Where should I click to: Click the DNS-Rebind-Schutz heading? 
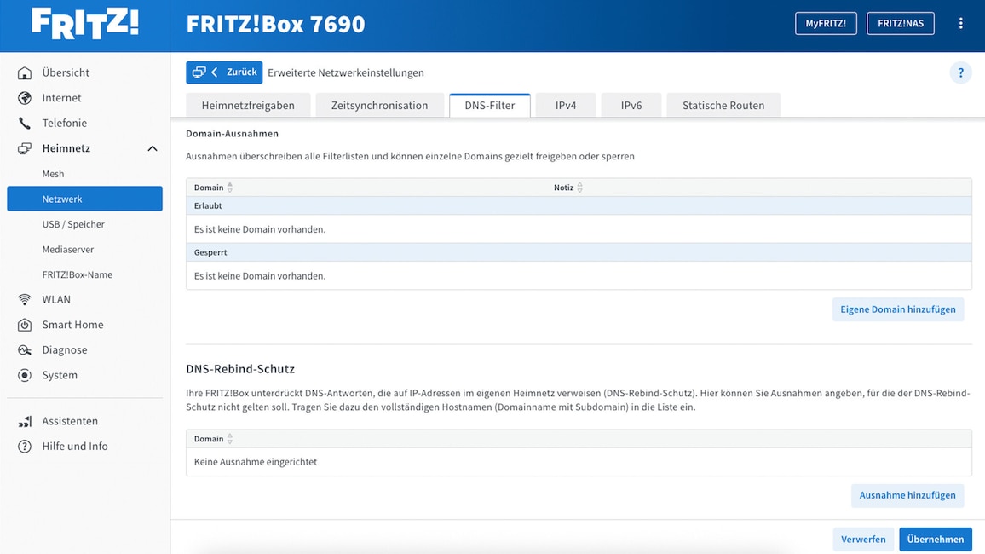coord(240,369)
